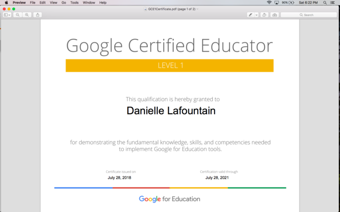Show the Markup Toolbar toolbox icon
340x212 pixels.
coord(275,15)
